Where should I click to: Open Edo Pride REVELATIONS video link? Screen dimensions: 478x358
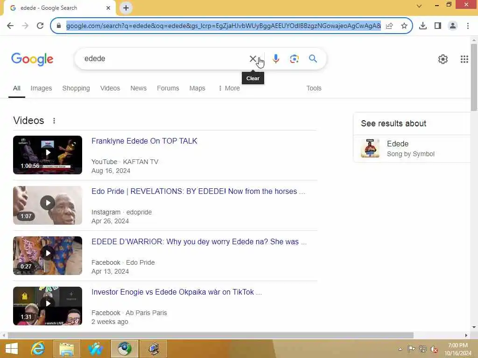pyautogui.click(x=198, y=191)
